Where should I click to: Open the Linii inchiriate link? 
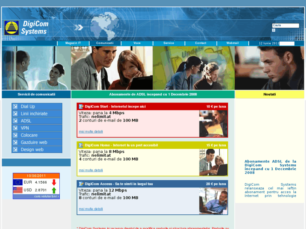[37, 113]
